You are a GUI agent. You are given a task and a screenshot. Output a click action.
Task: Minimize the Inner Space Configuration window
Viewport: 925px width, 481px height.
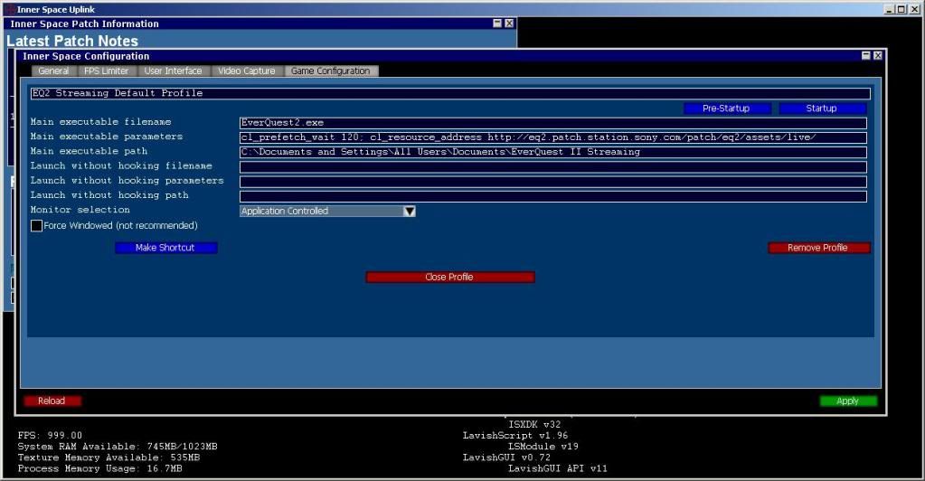(x=865, y=56)
